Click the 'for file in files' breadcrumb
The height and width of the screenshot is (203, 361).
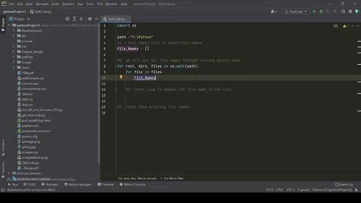[174, 178]
